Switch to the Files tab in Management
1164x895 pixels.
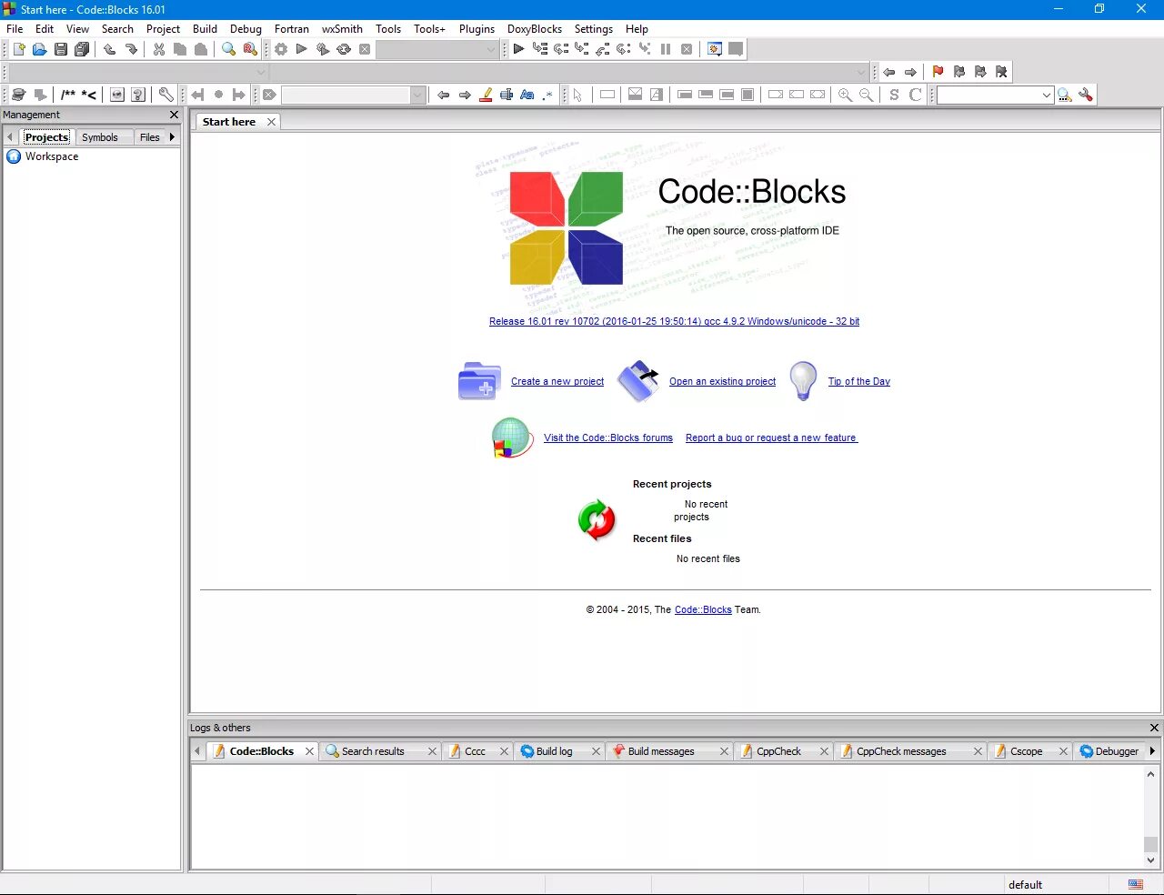point(150,137)
